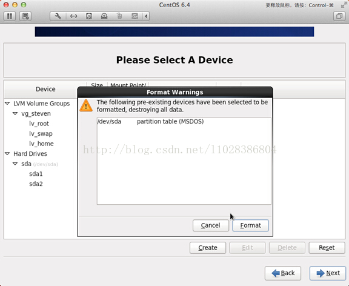Click the CD/DVD drive toolbar icon
This screenshot has height=286, width=349.
point(104,16)
